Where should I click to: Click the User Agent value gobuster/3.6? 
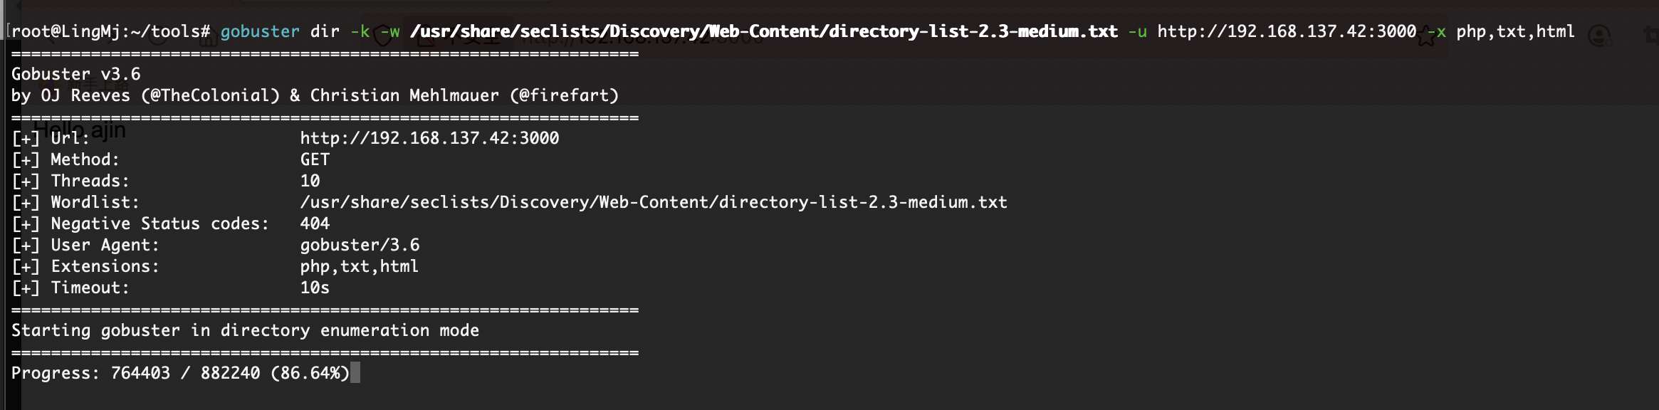tap(360, 245)
